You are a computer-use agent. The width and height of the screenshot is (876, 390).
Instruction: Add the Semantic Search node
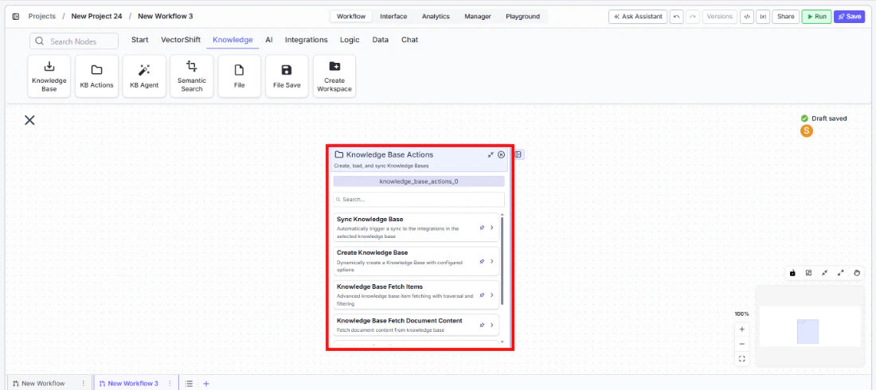192,76
